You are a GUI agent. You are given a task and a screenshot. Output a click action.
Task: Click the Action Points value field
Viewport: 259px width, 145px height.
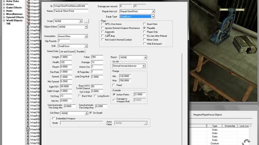tap(140, 95)
